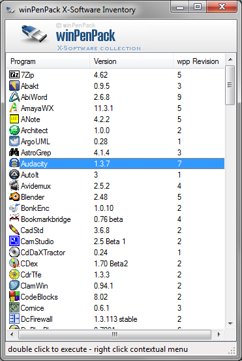Screen dimensions: 242x361
Task: Select the DcFirewall list entry
Action: [x=117, y=319]
